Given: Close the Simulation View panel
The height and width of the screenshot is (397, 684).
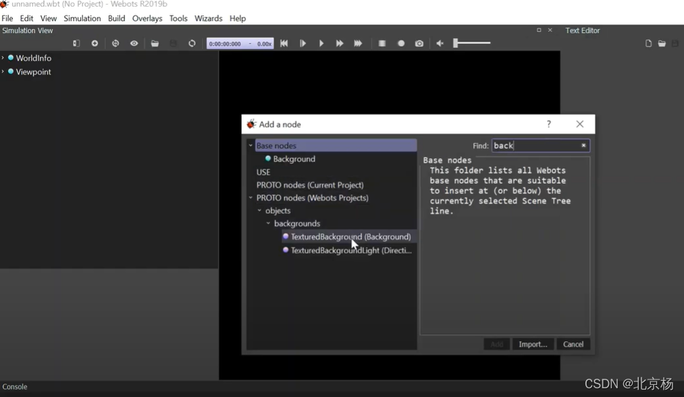Looking at the screenshot, I should [x=550, y=30].
